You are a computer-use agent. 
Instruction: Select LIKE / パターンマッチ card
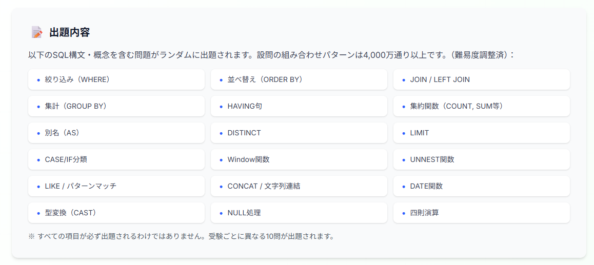pos(116,186)
